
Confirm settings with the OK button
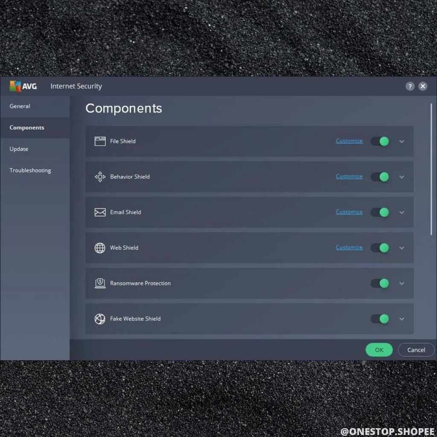click(x=379, y=350)
